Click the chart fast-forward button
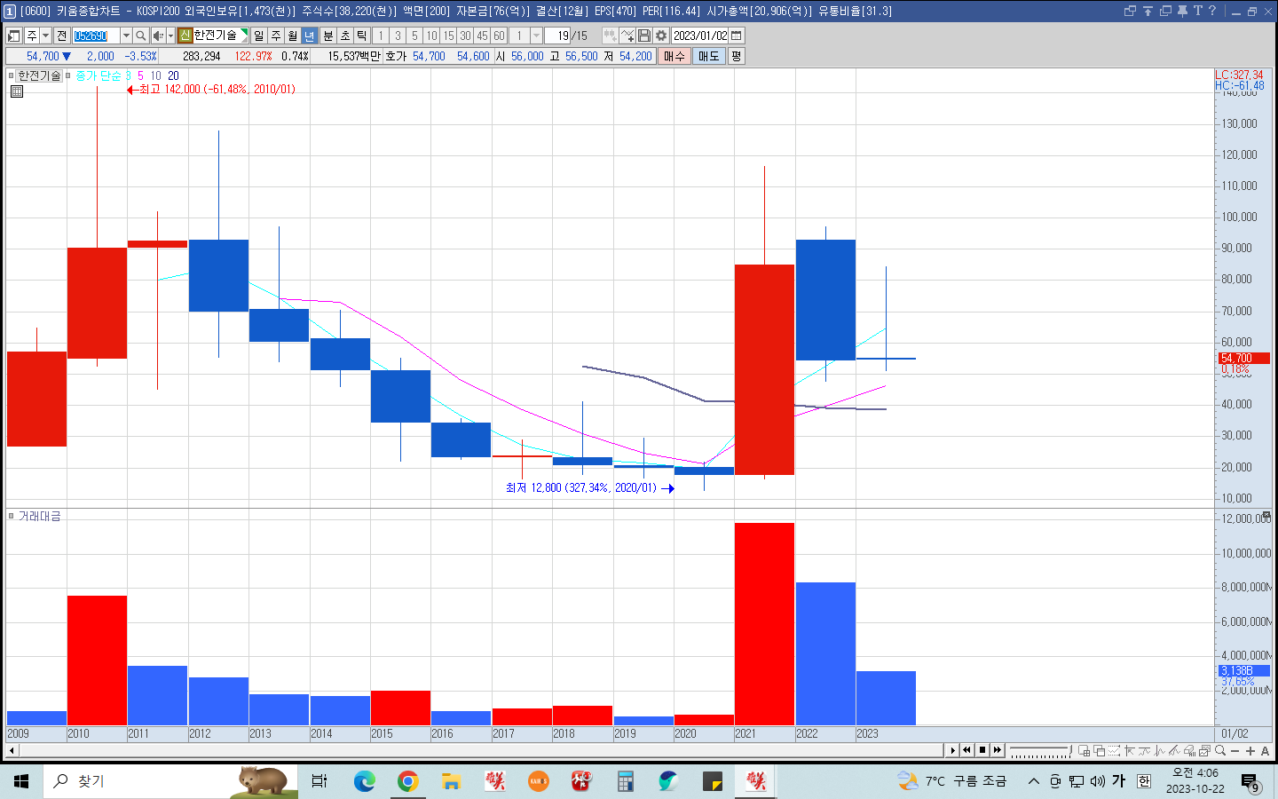Image resolution: width=1278 pixels, height=799 pixels. click(x=998, y=750)
